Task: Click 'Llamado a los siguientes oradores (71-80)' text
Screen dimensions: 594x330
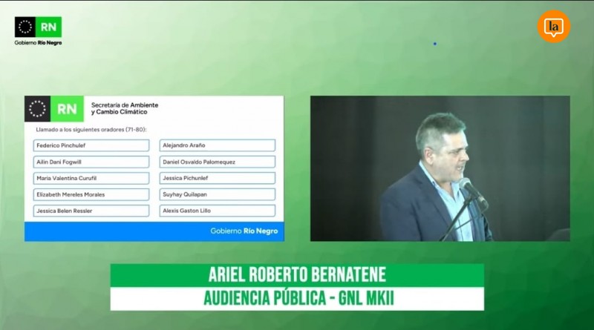Action: click(91, 130)
